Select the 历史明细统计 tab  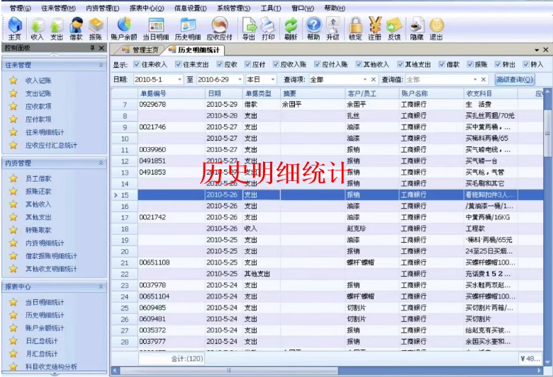(x=195, y=50)
